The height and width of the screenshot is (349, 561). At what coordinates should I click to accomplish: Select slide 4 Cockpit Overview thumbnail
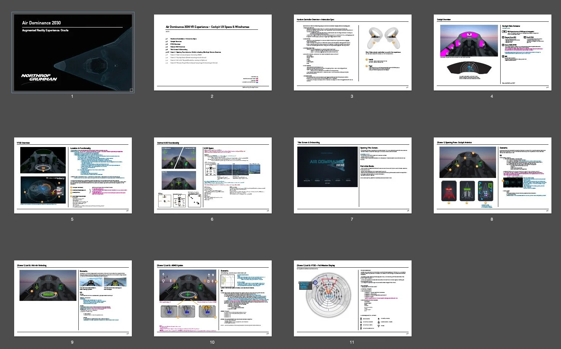(492, 53)
